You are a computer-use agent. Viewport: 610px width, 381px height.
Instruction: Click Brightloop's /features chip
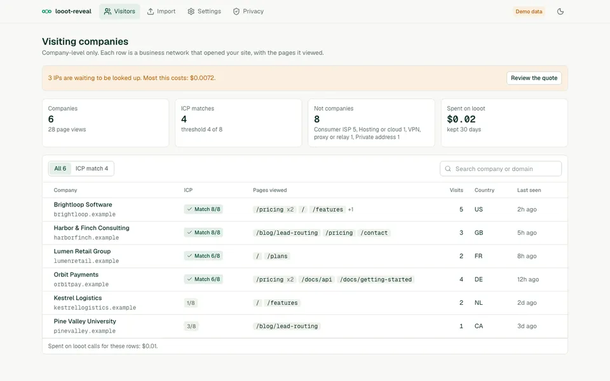328,210
